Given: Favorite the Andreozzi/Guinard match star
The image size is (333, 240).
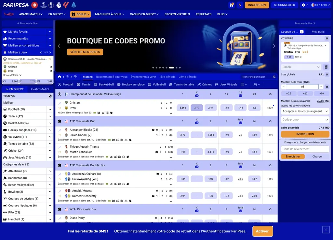Looking at the screenshot, I should click(x=60, y=179).
